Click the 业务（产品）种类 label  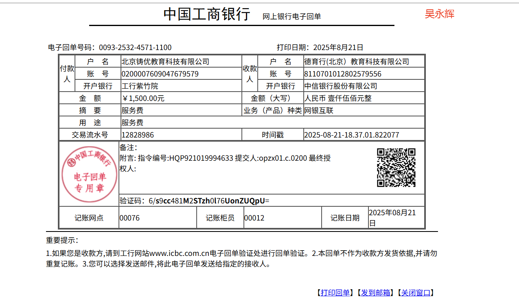coord(273,111)
